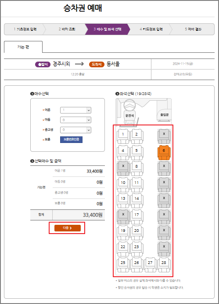Choose seat 17
Viewport: 219px width, 304px height.
coord(137,217)
